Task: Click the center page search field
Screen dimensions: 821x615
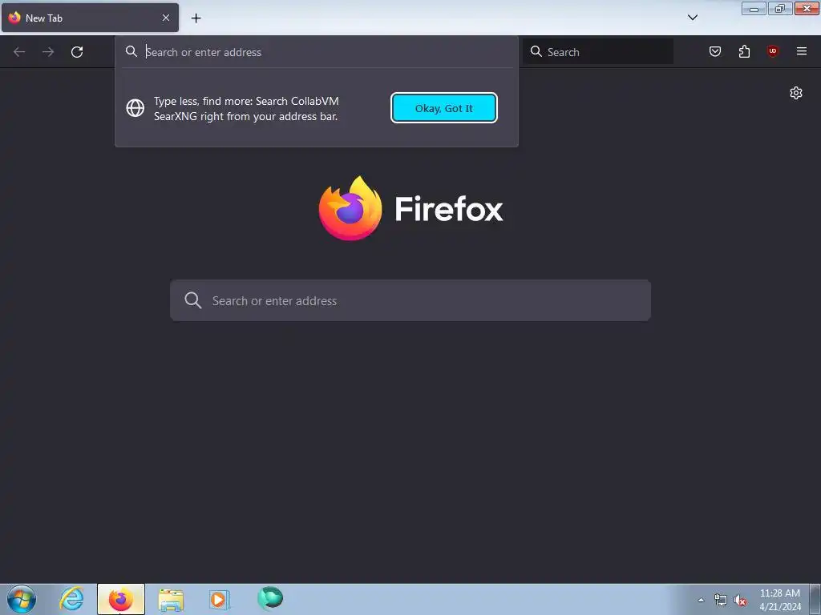Action: tap(410, 301)
